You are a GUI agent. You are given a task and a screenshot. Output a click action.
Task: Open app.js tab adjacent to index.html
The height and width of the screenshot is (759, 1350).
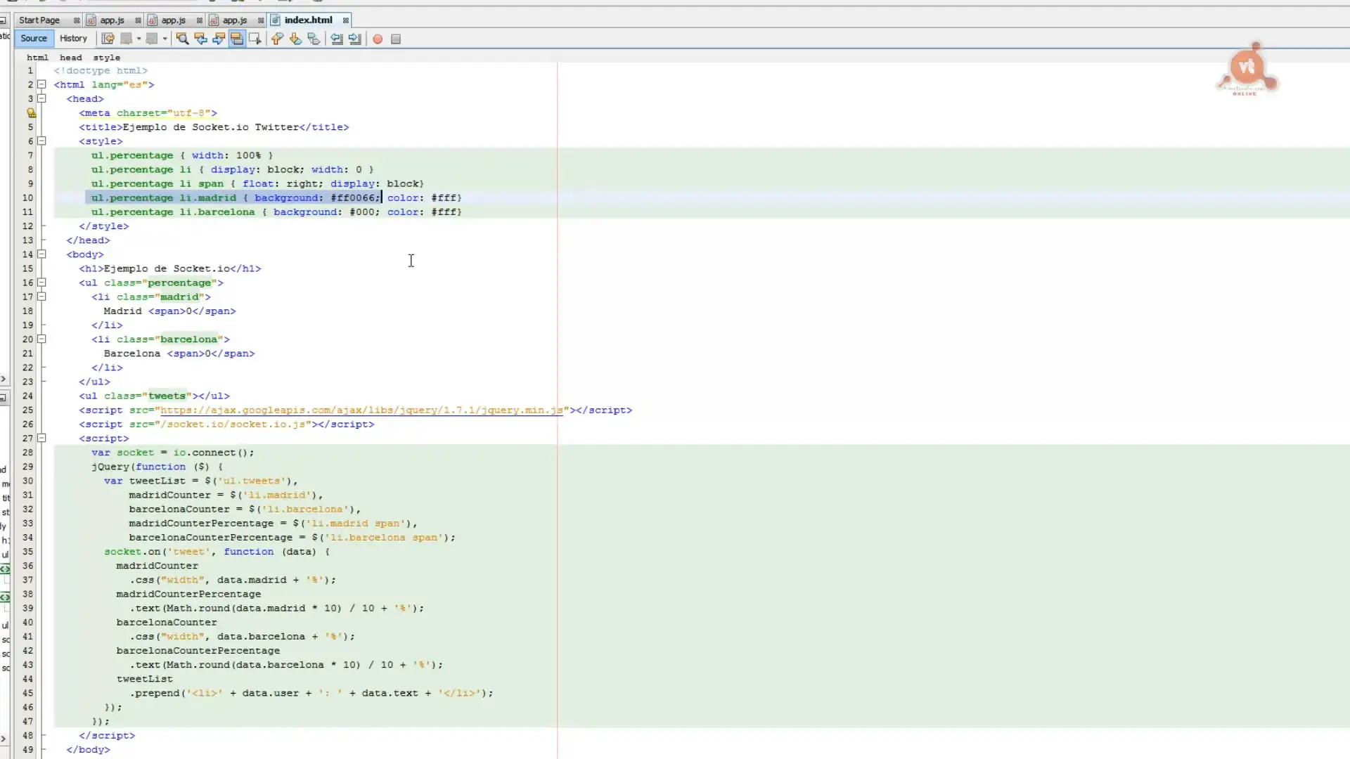(x=235, y=20)
